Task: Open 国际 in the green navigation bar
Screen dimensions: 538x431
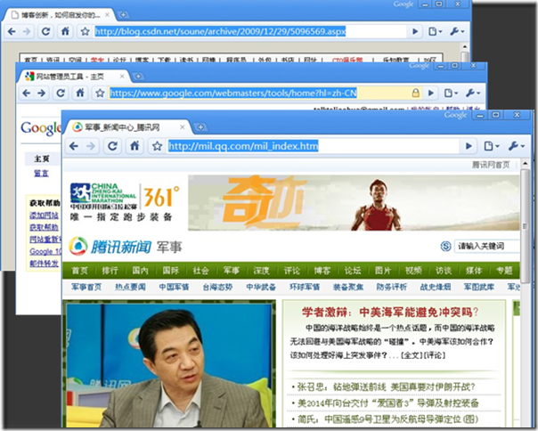Action: (170, 271)
